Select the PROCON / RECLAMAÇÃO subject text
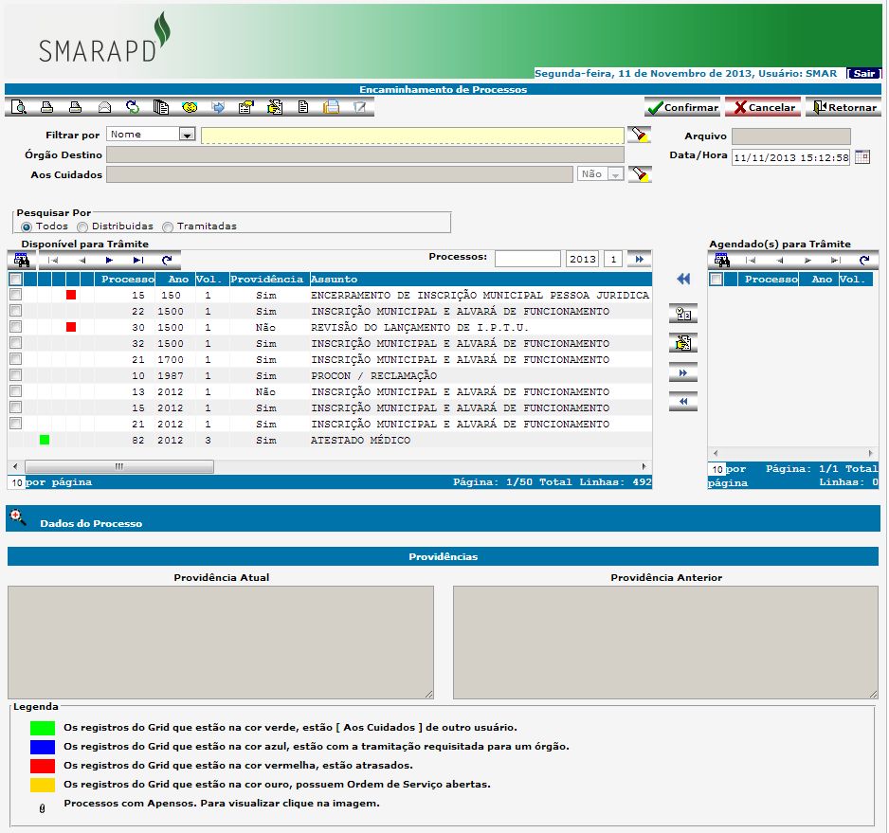The image size is (889, 833). [373, 375]
